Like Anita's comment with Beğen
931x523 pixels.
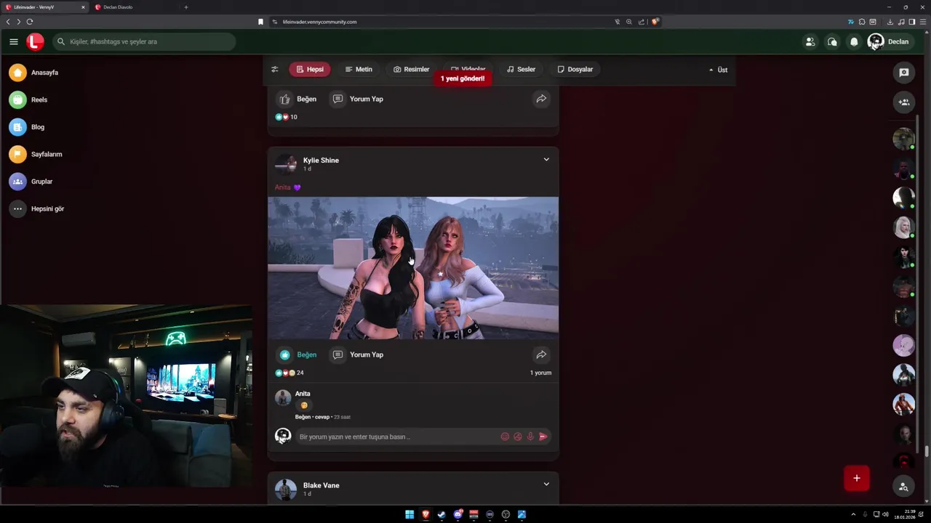pyautogui.click(x=303, y=417)
